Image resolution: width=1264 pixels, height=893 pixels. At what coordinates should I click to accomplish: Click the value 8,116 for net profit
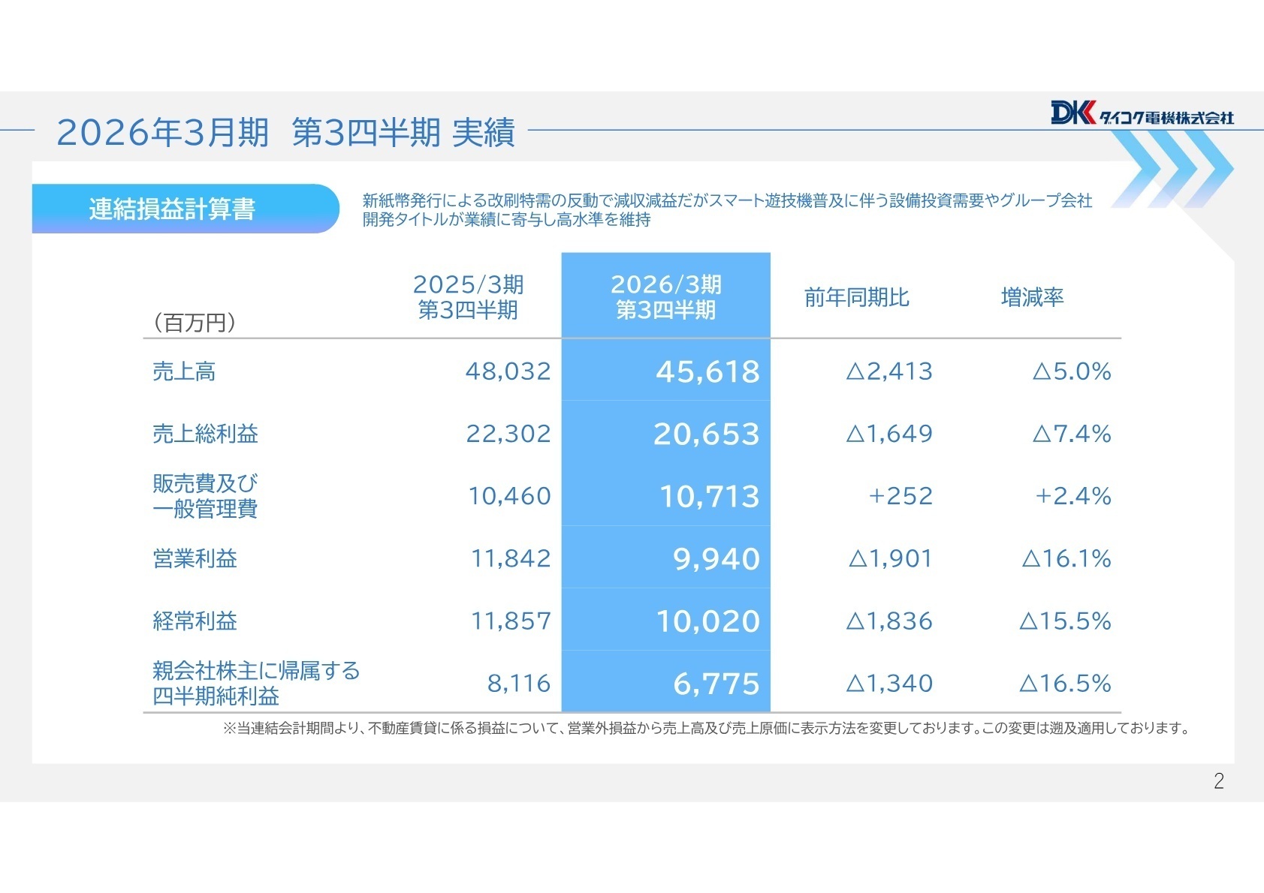pos(519,683)
